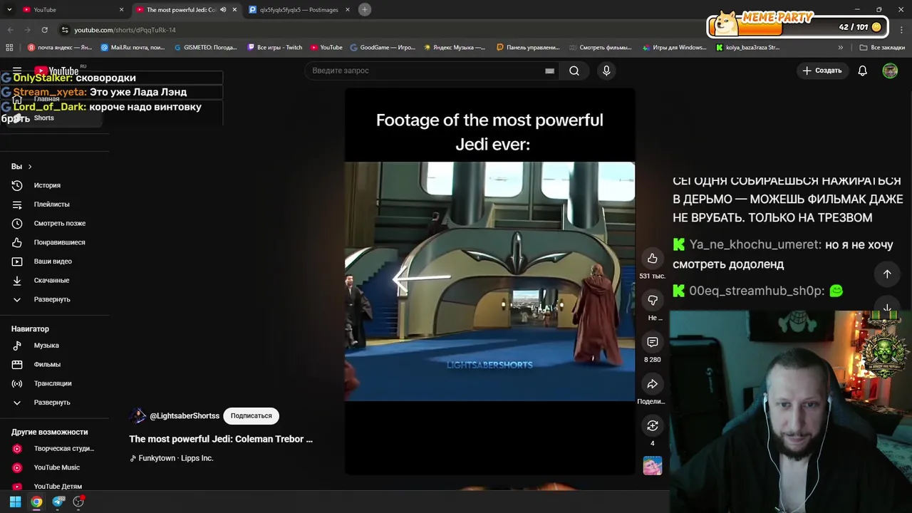This screenshot has width=912, height=513.
Task: Open account avatar menu
Action: [x=890, y=71]
